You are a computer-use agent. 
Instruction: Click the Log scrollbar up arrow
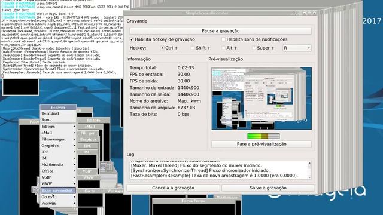point(310,163)
